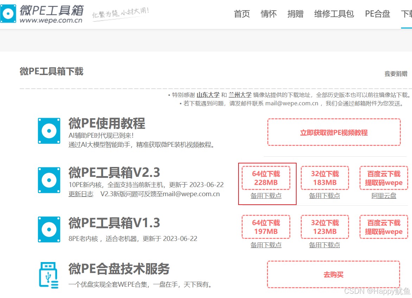Open 备用下载点 under 228MB button
This screenshot has width=412, height=298.
pos(266,196)
